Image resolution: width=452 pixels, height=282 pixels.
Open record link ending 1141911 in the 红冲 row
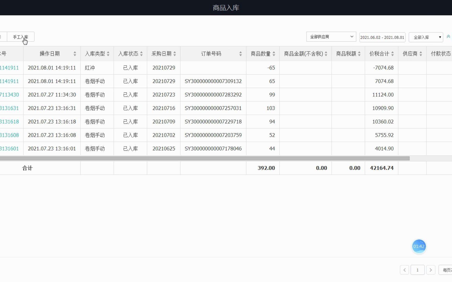point(9,68)
